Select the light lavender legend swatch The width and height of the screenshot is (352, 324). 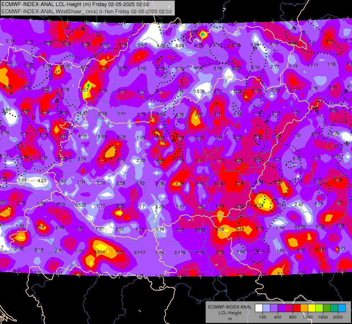click(266, 308)
